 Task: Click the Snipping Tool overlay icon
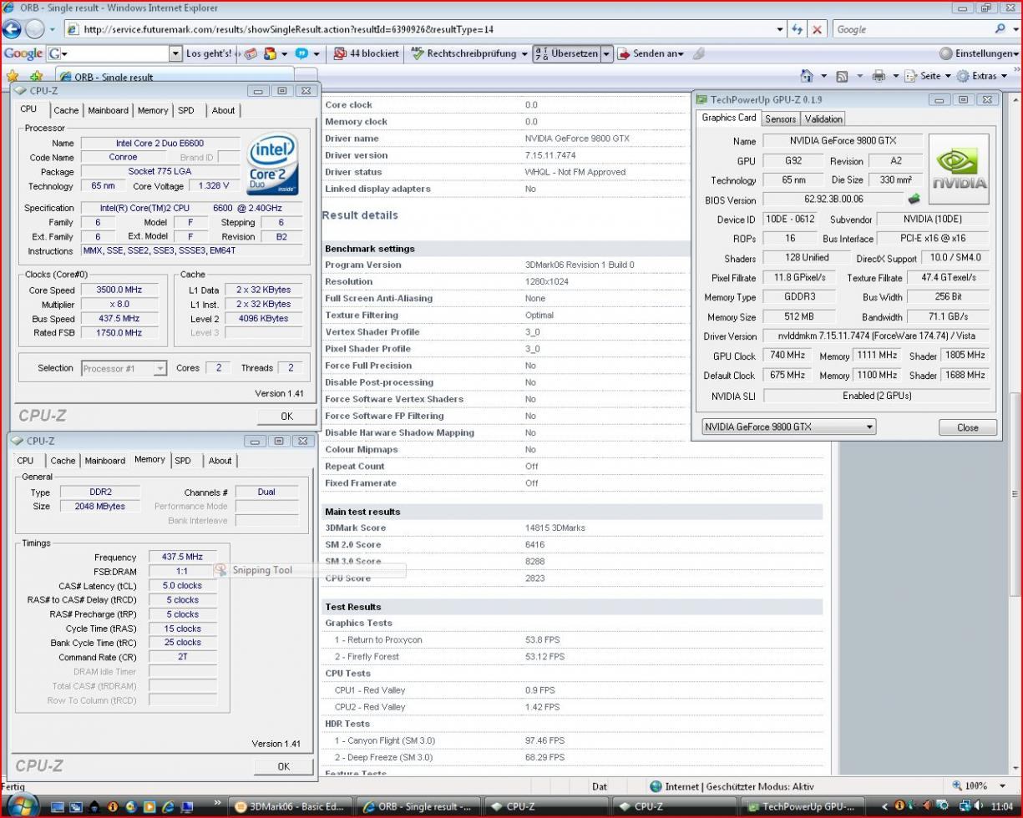click(x=221, y=569)
